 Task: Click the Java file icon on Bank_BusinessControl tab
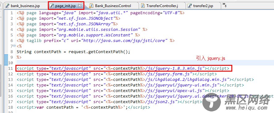[x=91, y=6]
